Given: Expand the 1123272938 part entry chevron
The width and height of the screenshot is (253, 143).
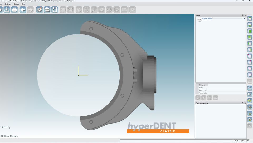Looking at the screenshot, I should [244, 19].
